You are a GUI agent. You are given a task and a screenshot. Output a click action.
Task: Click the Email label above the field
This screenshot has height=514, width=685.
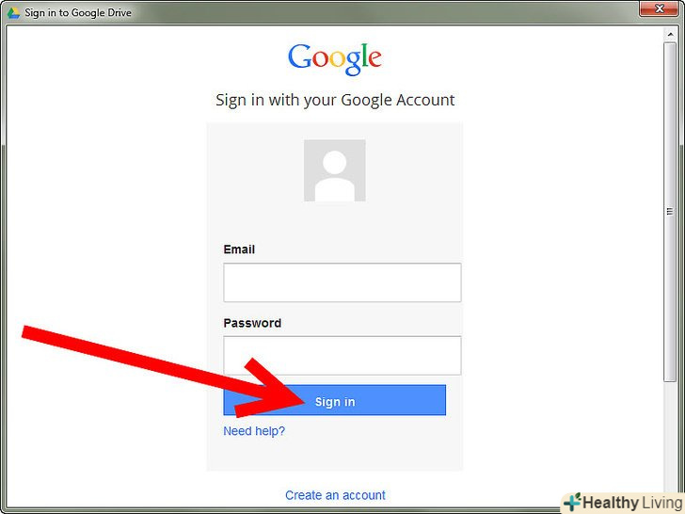pos(239,249)
